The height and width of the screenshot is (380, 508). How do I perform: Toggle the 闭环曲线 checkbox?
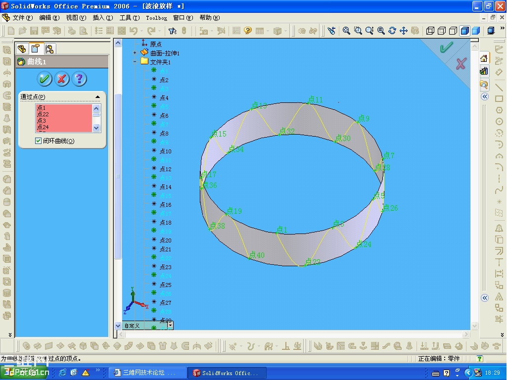(x=38, y=141)
